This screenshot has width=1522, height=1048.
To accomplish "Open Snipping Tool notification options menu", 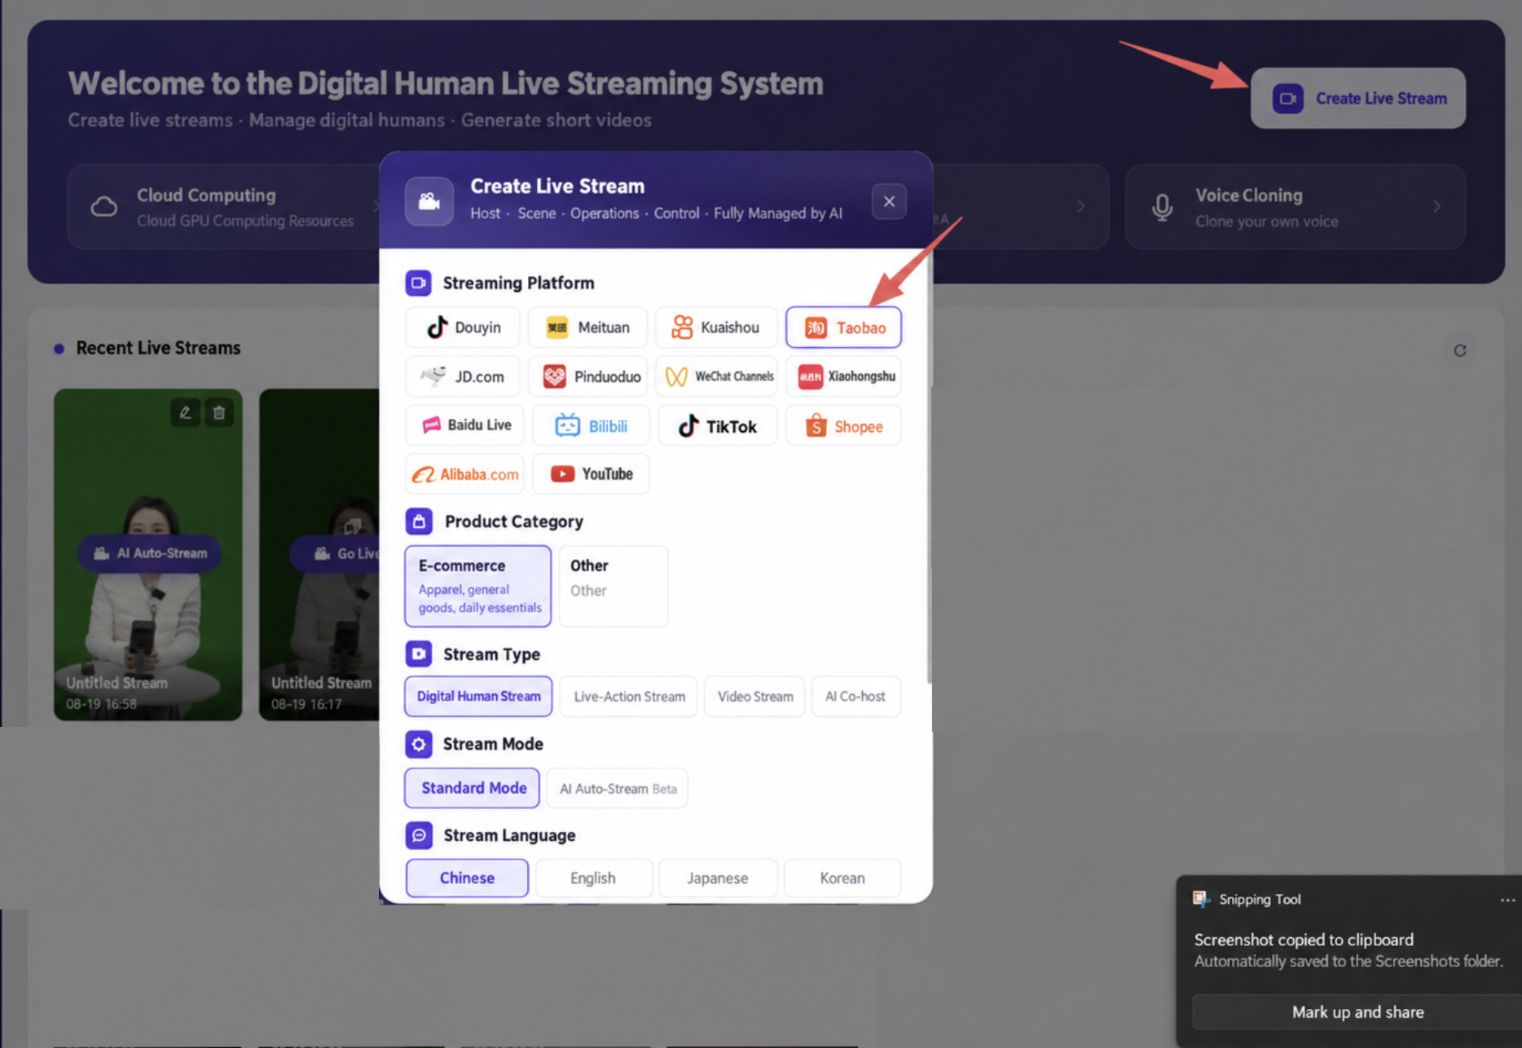I will coord(1507,900).
